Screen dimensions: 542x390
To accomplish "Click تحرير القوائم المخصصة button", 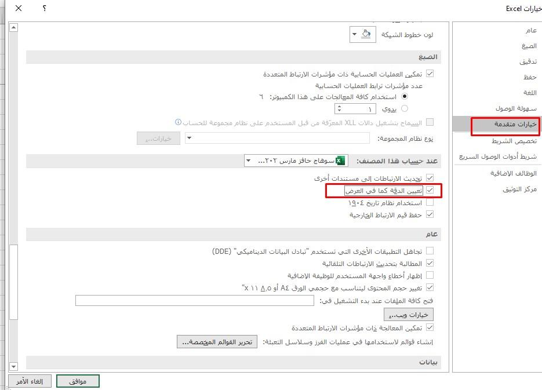I will click(217, 342).
